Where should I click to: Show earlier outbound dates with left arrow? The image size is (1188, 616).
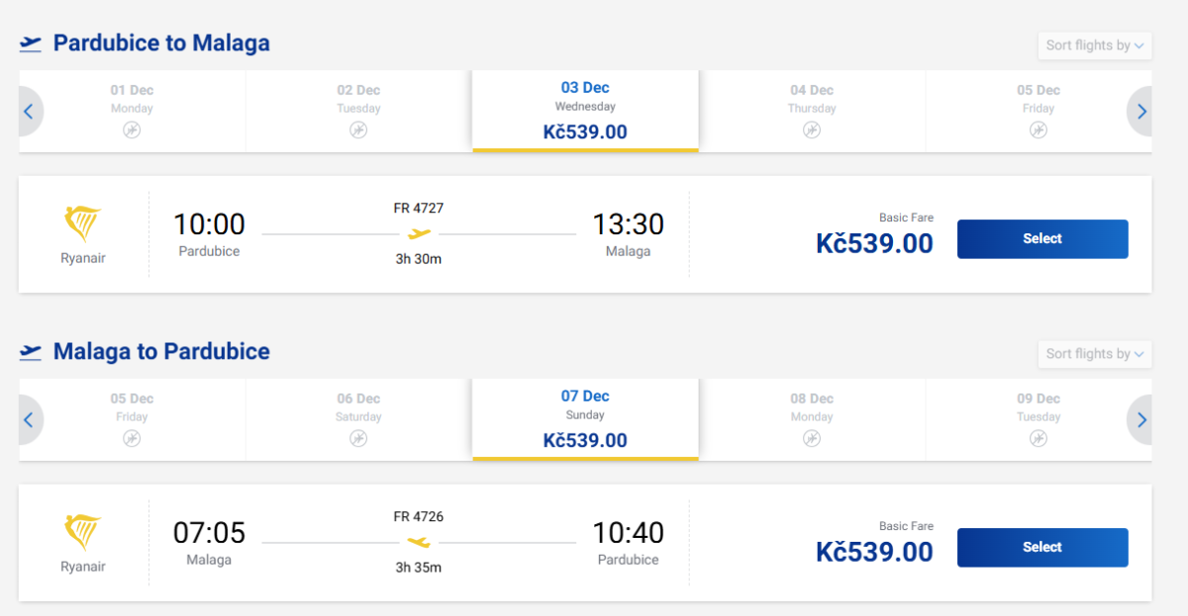point(29,112)
